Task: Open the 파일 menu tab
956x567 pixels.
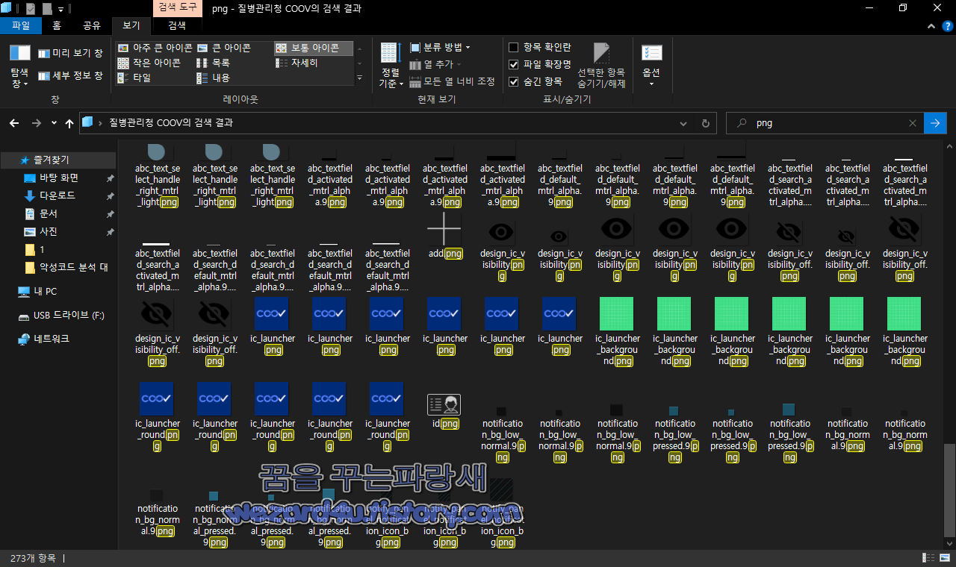Action: coord(21,25)
